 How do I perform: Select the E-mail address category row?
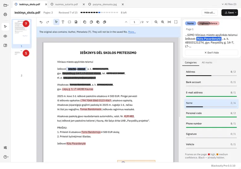(x=211, y=94)
